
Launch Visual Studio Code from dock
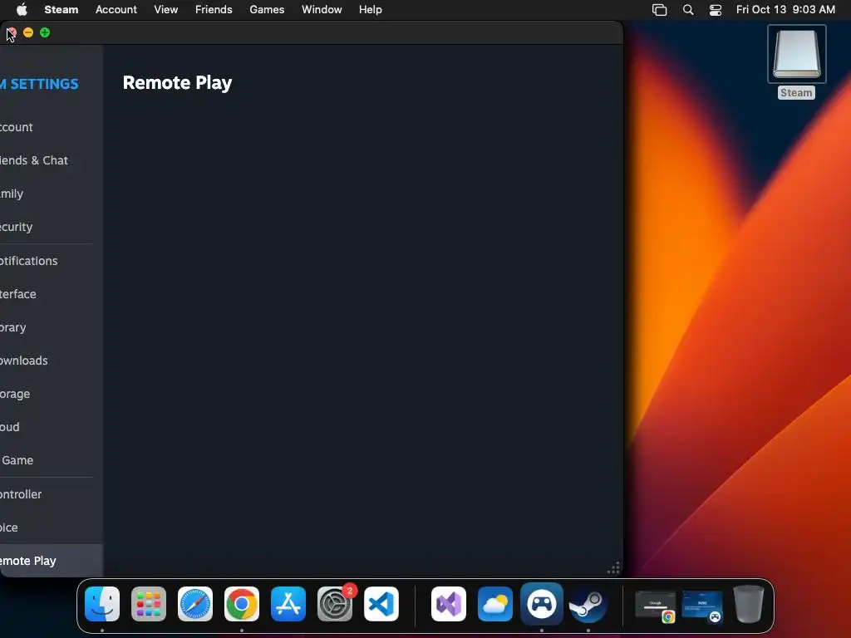pyautogui.click(x=381, y=604)
